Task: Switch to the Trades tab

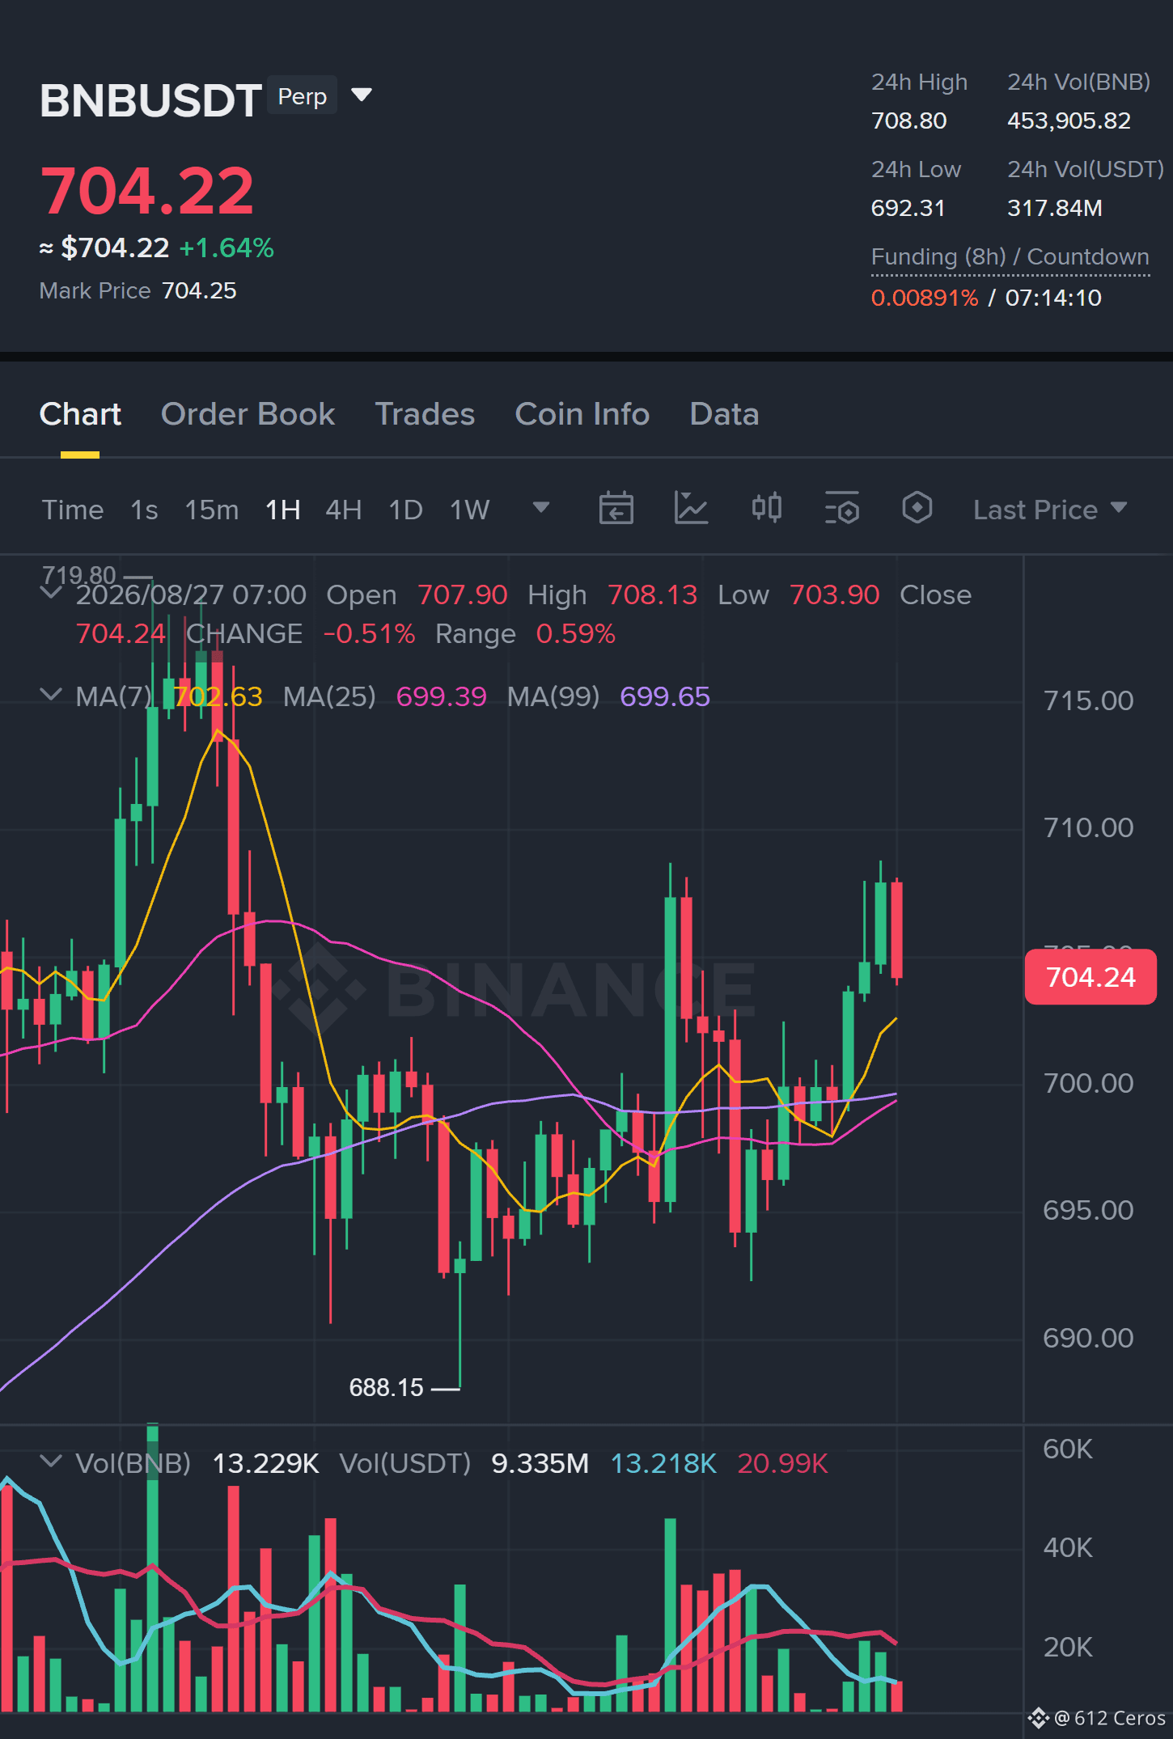Action: tap(425, 414)
